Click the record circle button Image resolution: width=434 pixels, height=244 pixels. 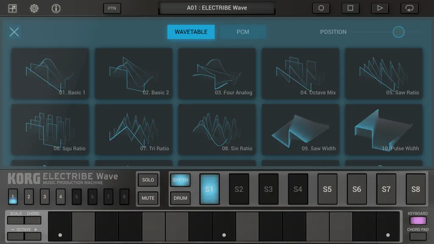(x=321, y=8)
